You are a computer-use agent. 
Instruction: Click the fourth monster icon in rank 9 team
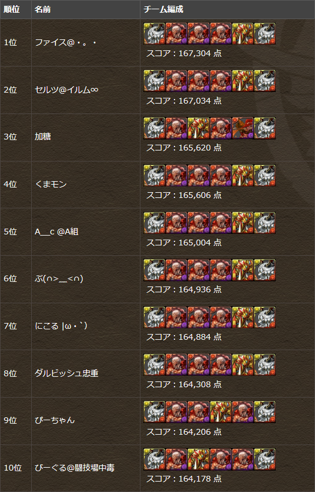coord(221,412)
